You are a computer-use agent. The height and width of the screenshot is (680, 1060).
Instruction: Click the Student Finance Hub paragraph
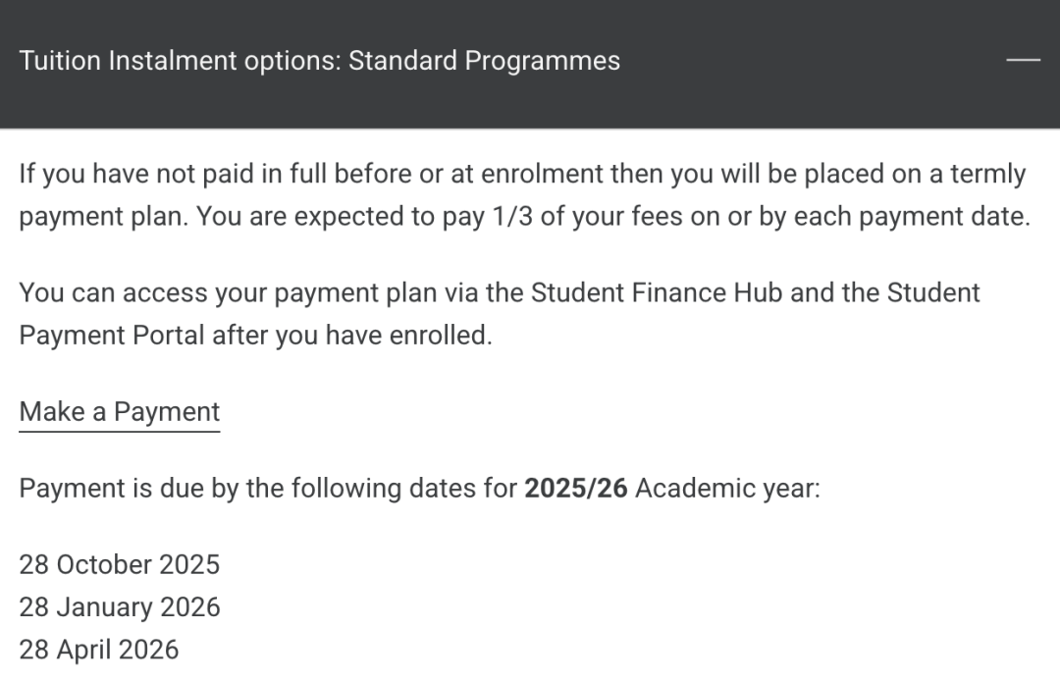point(499,314)
